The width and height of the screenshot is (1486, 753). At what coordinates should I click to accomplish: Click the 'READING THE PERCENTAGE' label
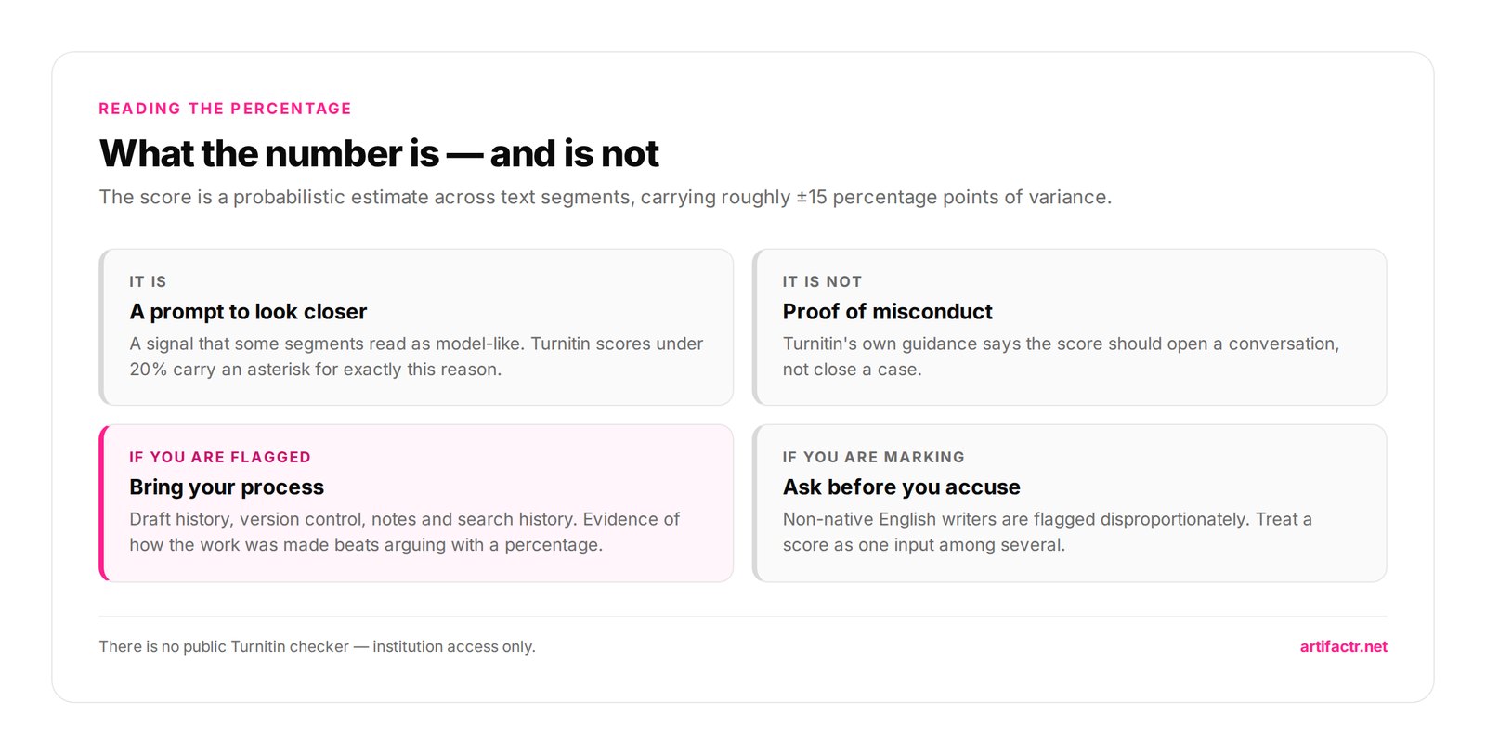click(226, 109)
